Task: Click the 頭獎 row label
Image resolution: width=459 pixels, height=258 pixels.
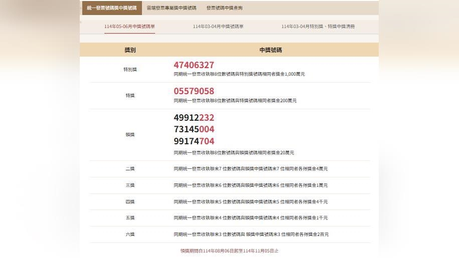Action: [x=130, y=135]
